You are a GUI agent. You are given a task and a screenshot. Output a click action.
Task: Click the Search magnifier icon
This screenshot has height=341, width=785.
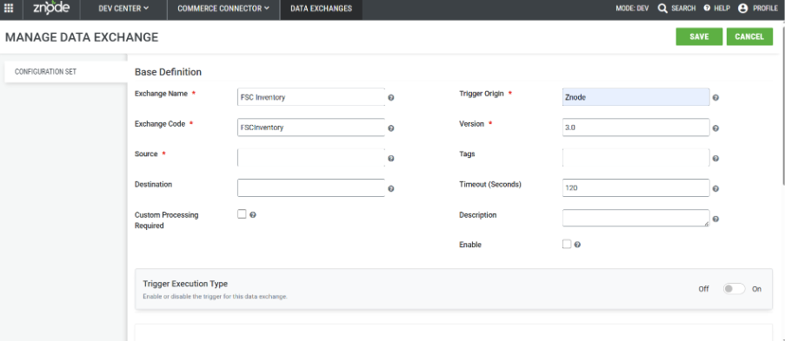pos(662,9)
